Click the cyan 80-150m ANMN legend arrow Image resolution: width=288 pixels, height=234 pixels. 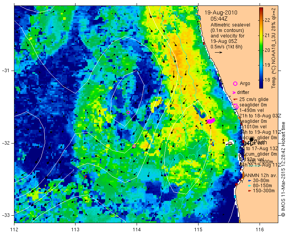click(x=249, y=186)
